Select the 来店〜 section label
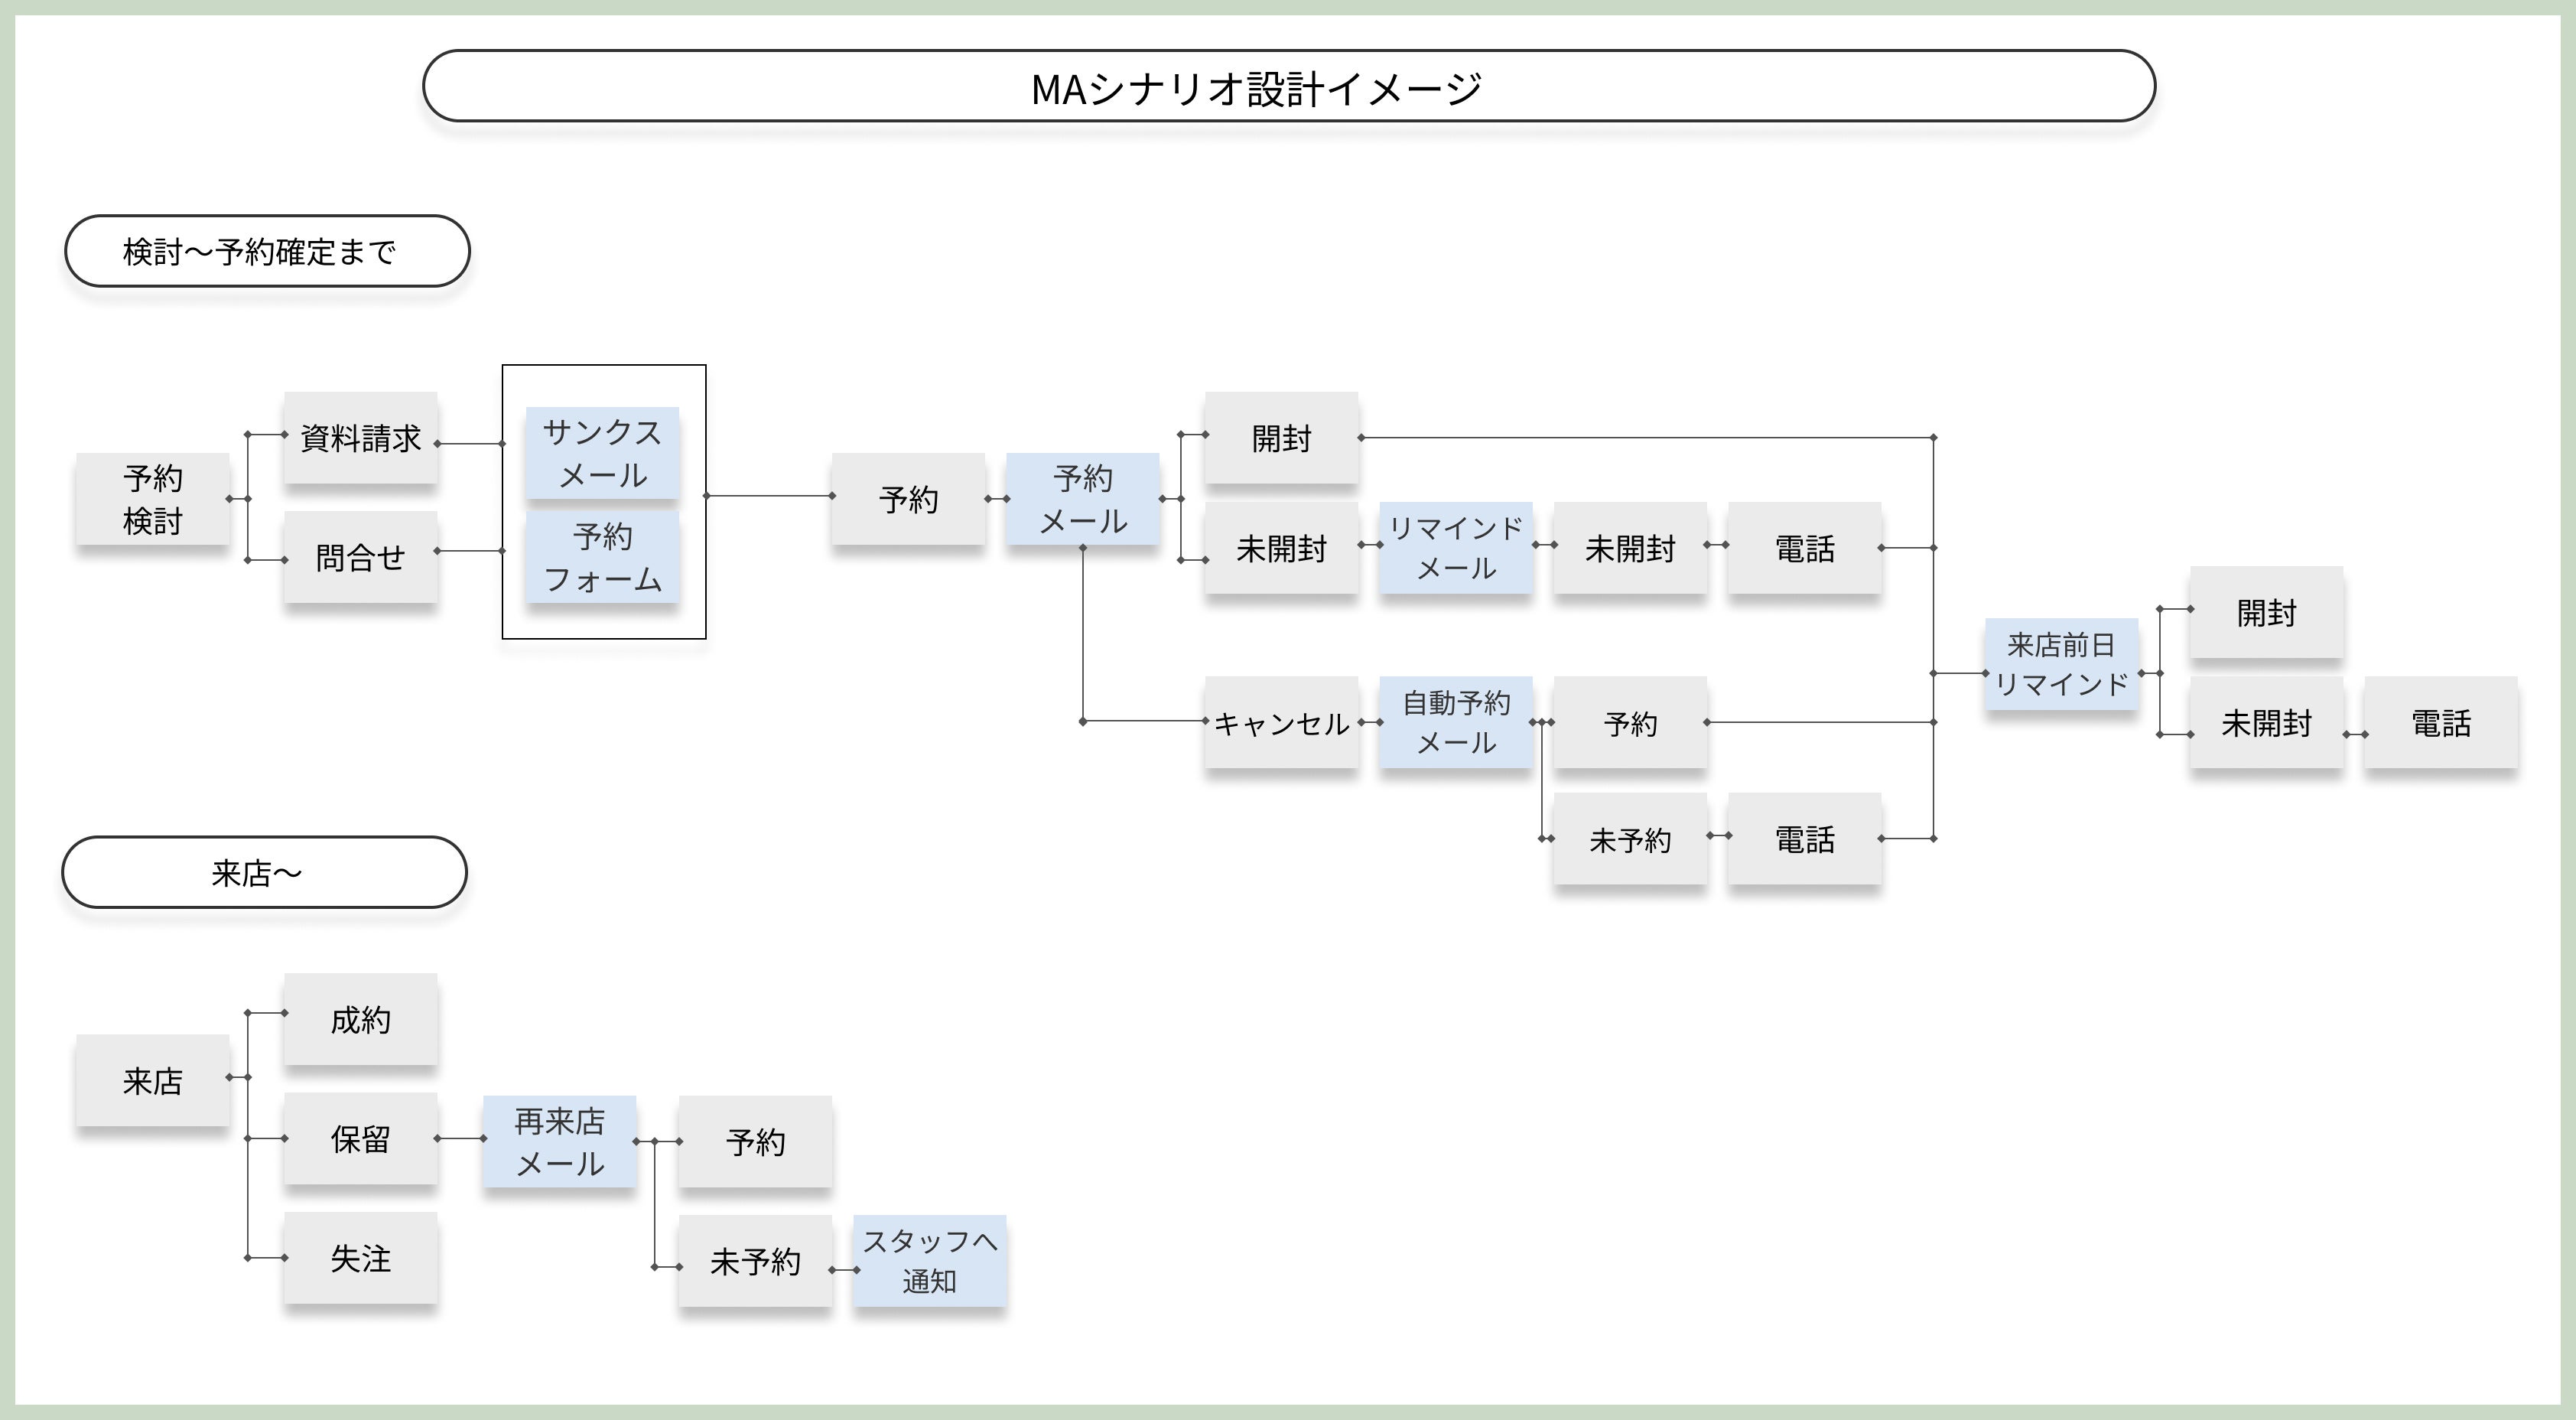This screenshot has width=2576, height=1420. 264,872
